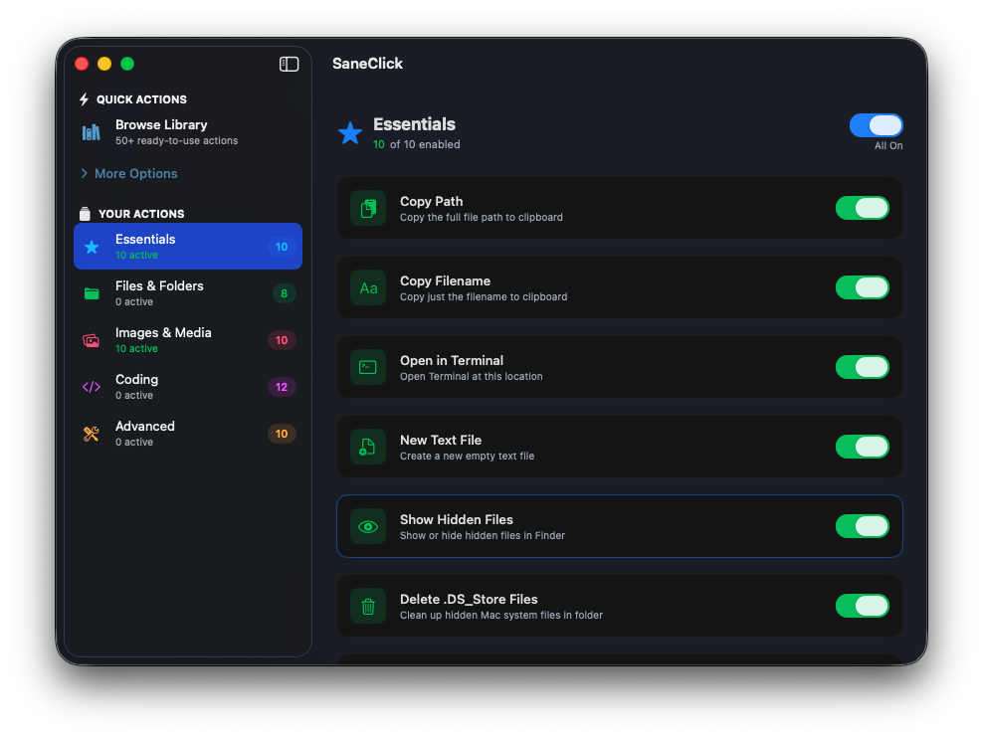Screen dimensions: 983x739
Task: Click the Coding angle-brackets icon
Action: 92,387
